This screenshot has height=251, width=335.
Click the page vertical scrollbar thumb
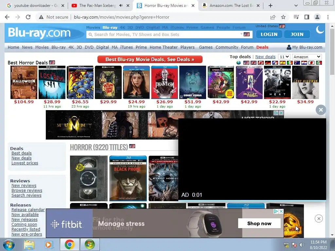point(332,51)
